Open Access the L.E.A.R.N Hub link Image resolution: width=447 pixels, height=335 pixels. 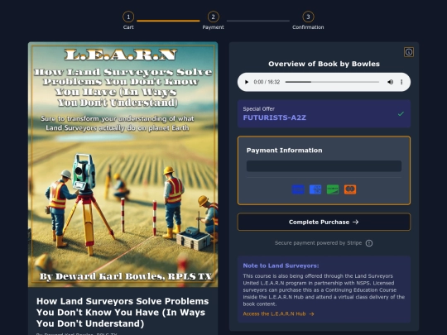pyautogui.click(x=278, y=314)
